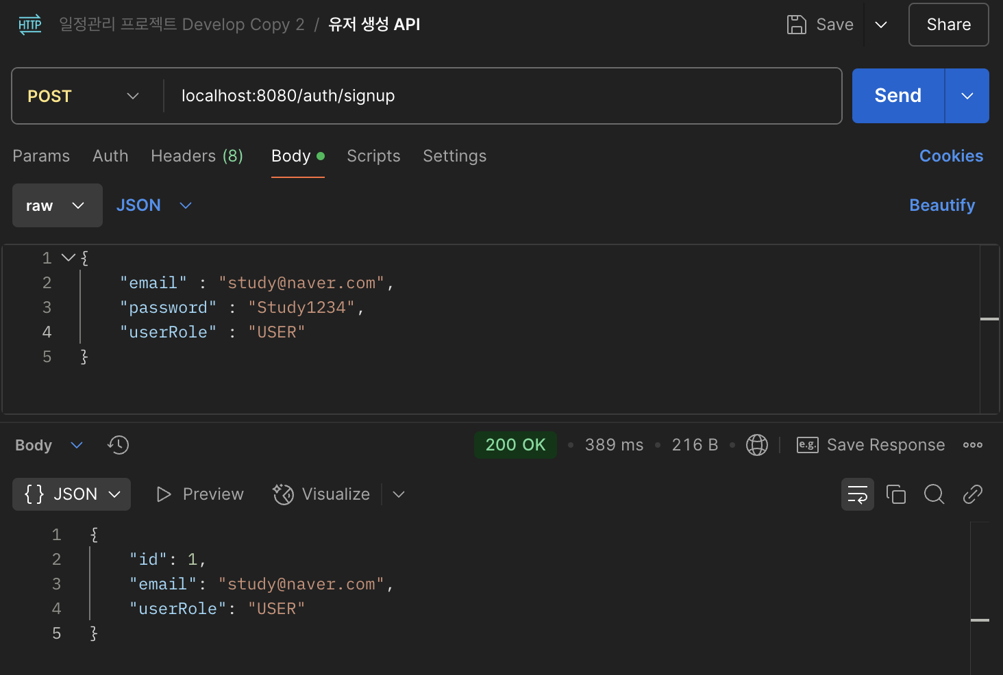The image size is (1003, 675).
Task: Click the "USER" value in request body
Action: pos(277,332)
